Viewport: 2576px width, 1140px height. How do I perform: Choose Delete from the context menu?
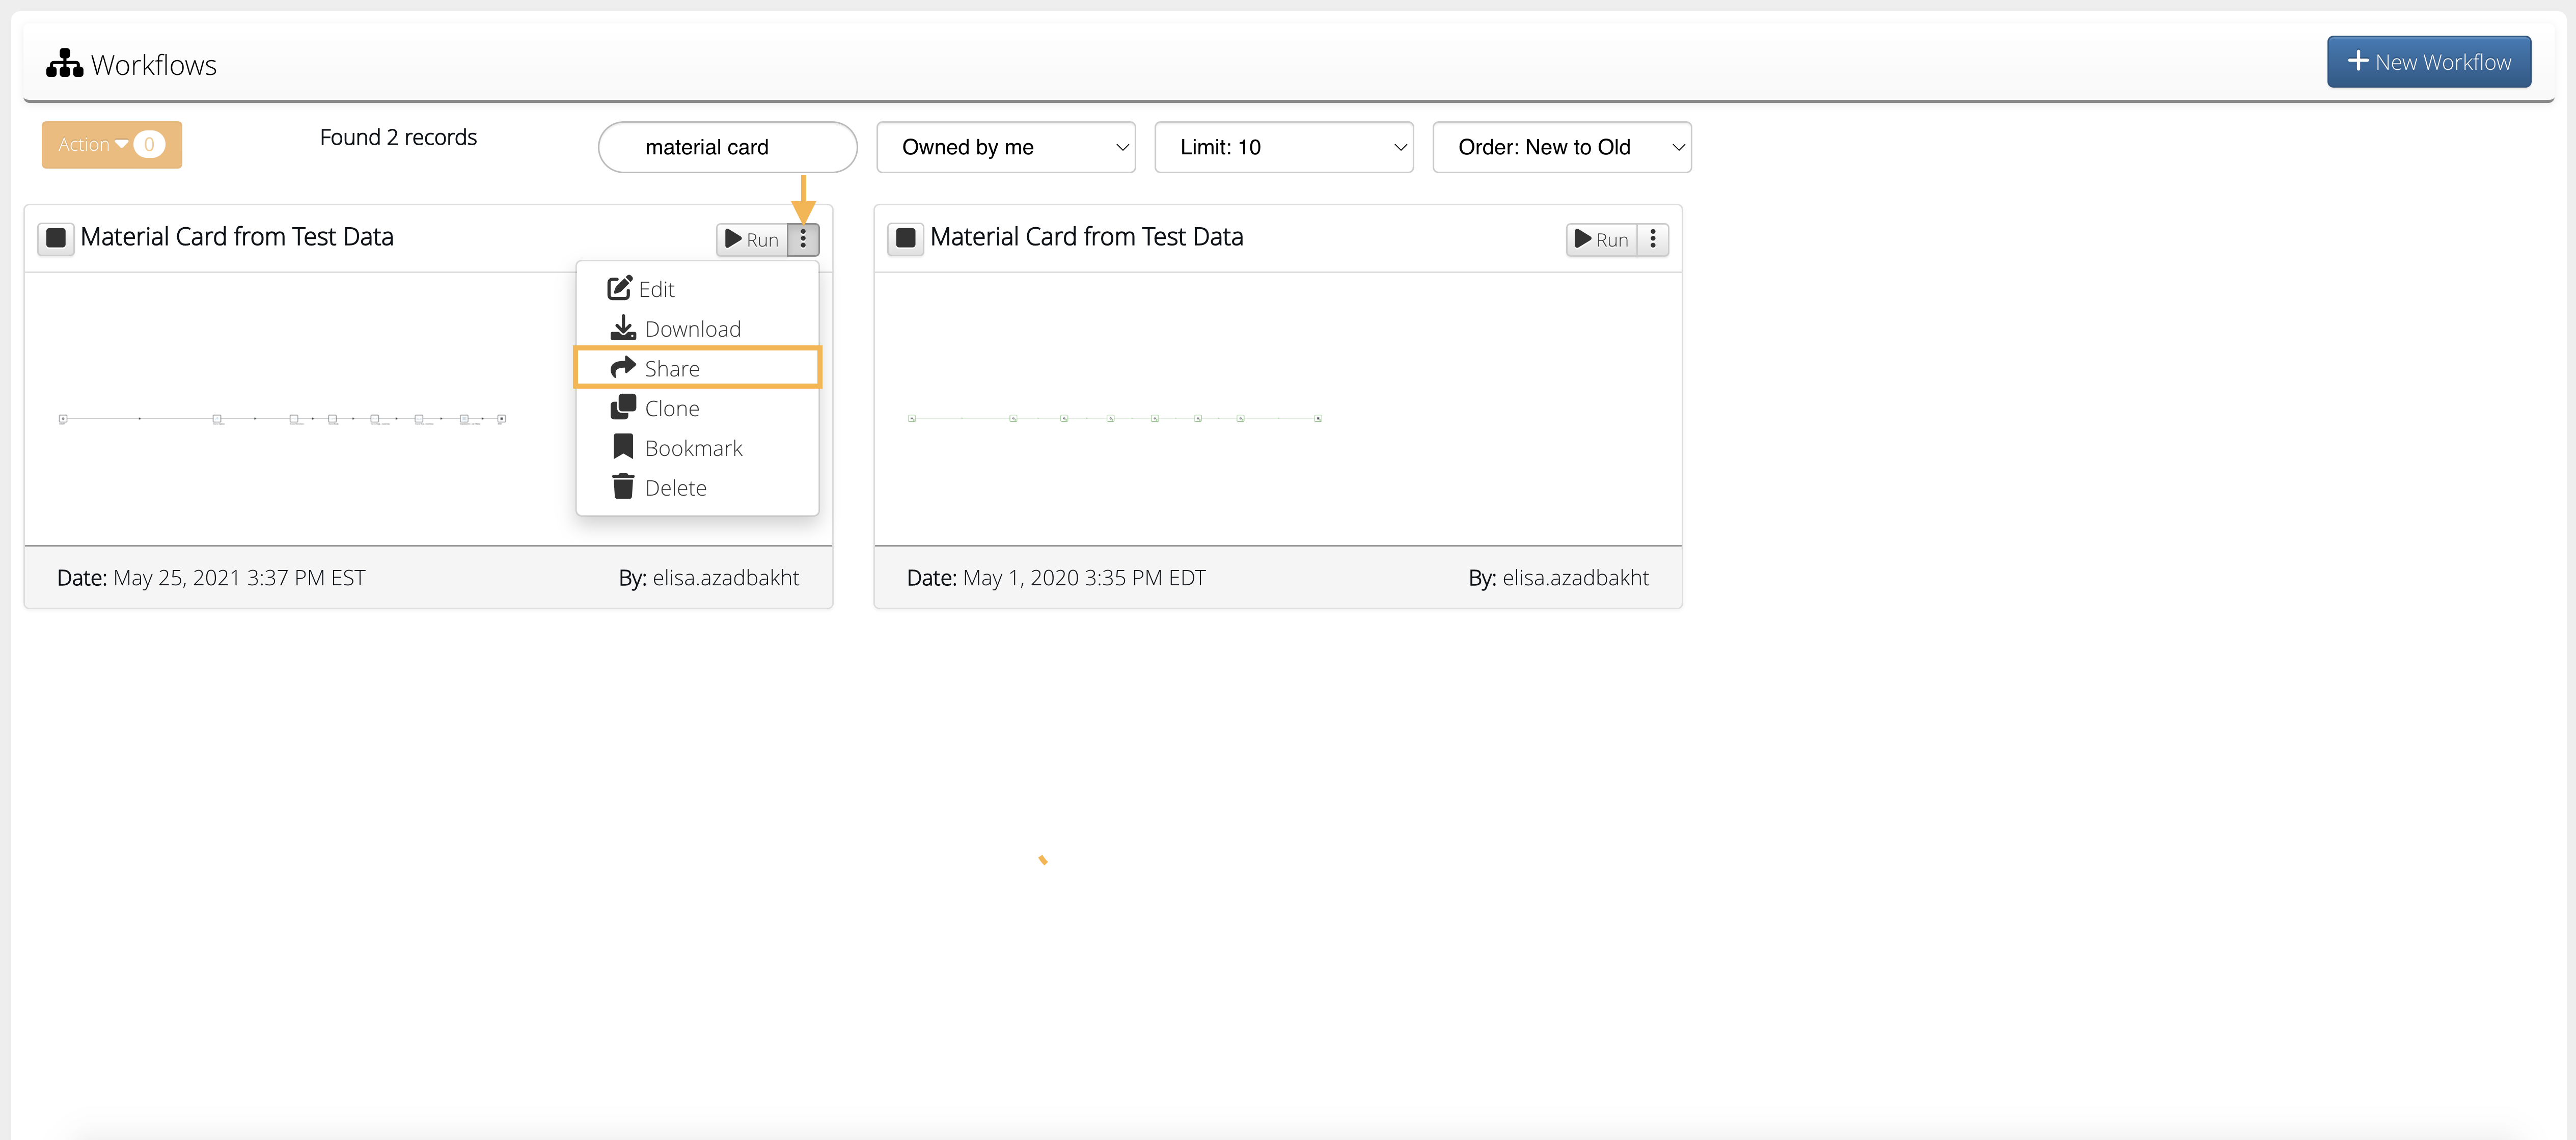697,488
